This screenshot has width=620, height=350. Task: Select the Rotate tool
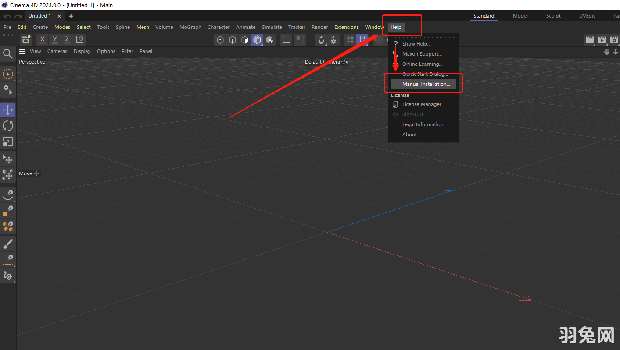(8, 126)
